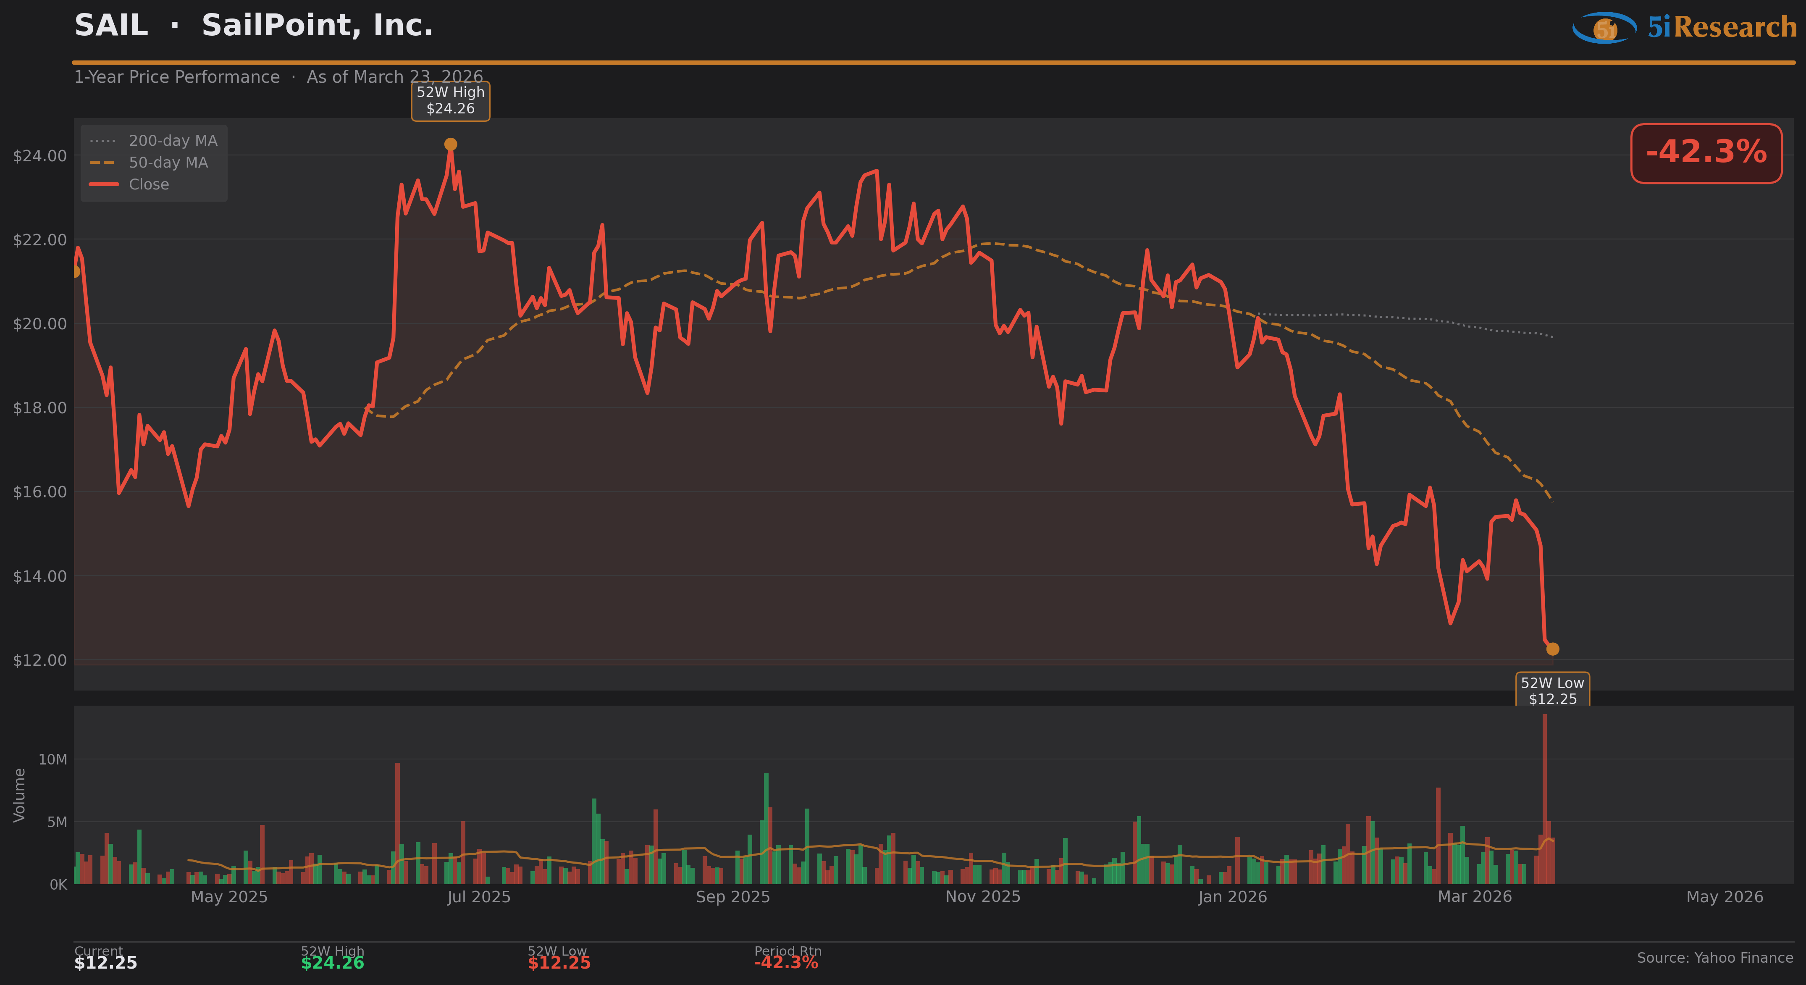Click the 52W High $24.26 annotation box
This screenshot has height=985, width=1806.
click(x=451, y=101)
